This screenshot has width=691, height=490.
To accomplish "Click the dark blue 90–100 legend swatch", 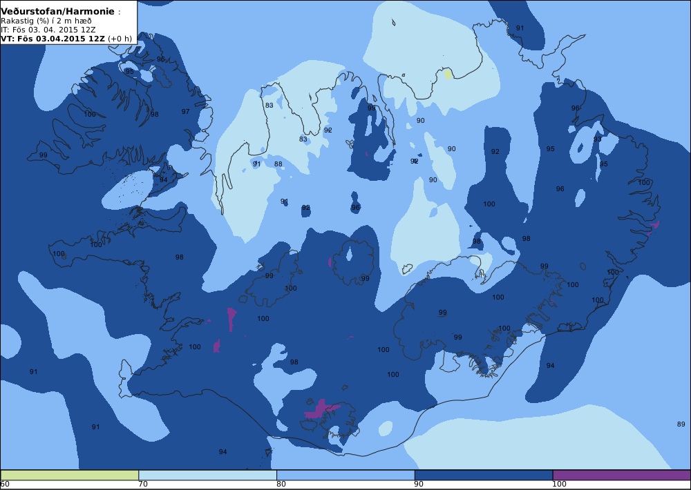I will point(484,475).
